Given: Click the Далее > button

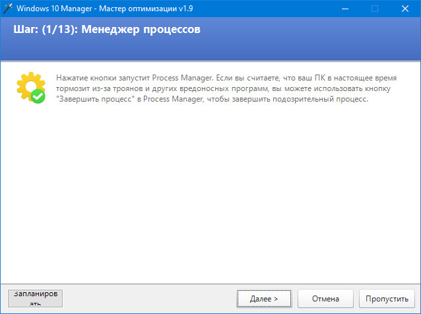Looking at the screenshot, I should click(x=264, y=298).
